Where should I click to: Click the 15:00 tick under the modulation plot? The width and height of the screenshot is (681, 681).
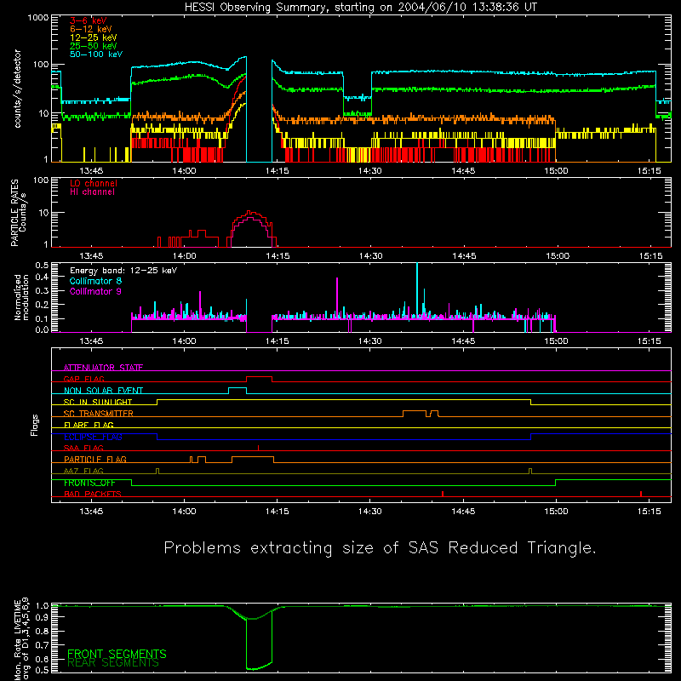pos(557,341)
